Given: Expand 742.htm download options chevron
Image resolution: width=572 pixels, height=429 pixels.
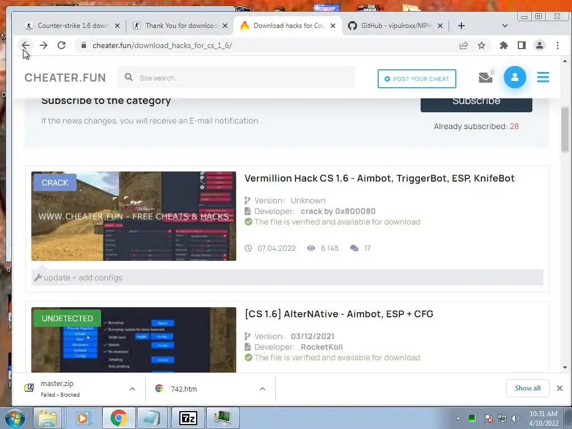Looking at the screenshot, I should [263, 389].
